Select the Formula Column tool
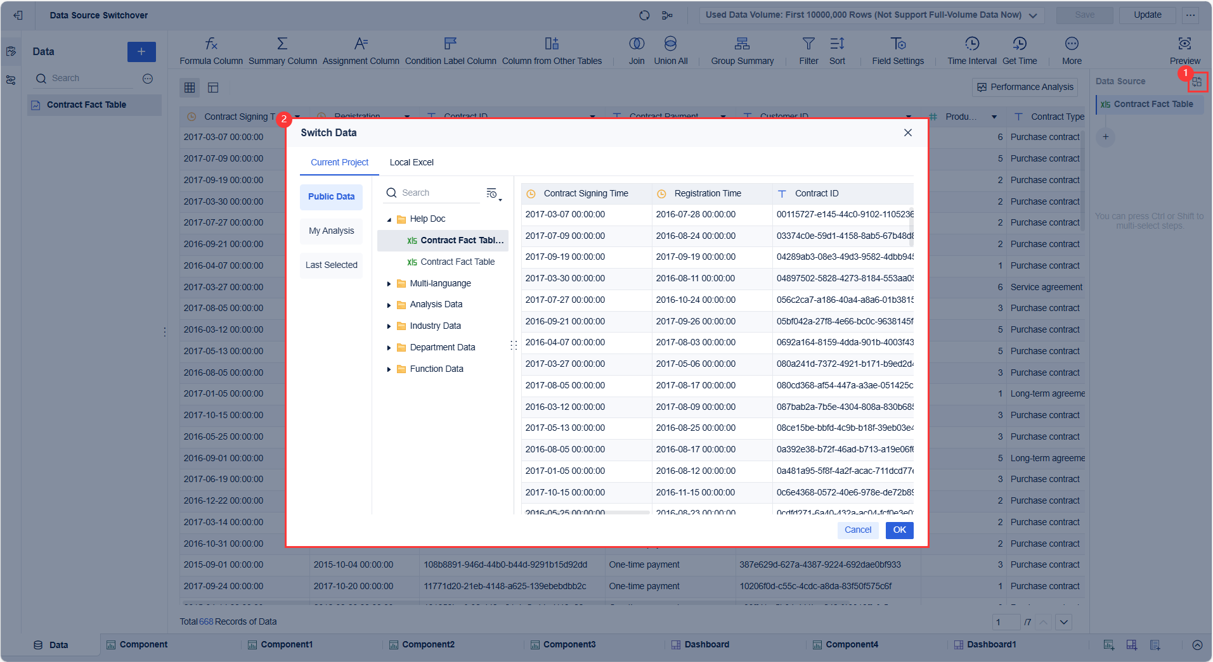1213x662 pixels. pos(211,49)
